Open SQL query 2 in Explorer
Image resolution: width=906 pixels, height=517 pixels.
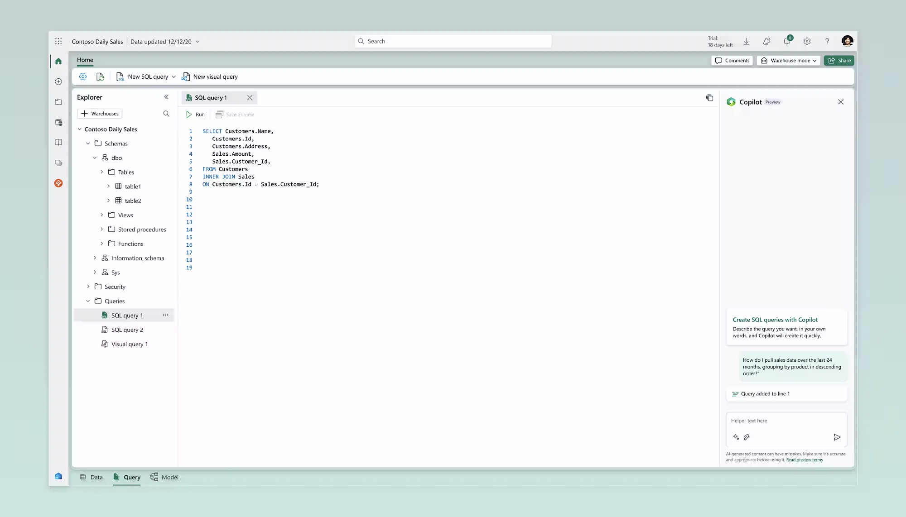coord(124,330)
